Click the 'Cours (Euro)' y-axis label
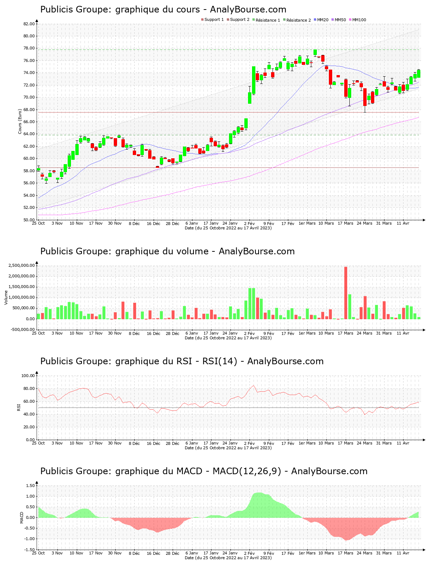Image resolution: width=439 pixels, height=568 pixels. coord(20,121)
